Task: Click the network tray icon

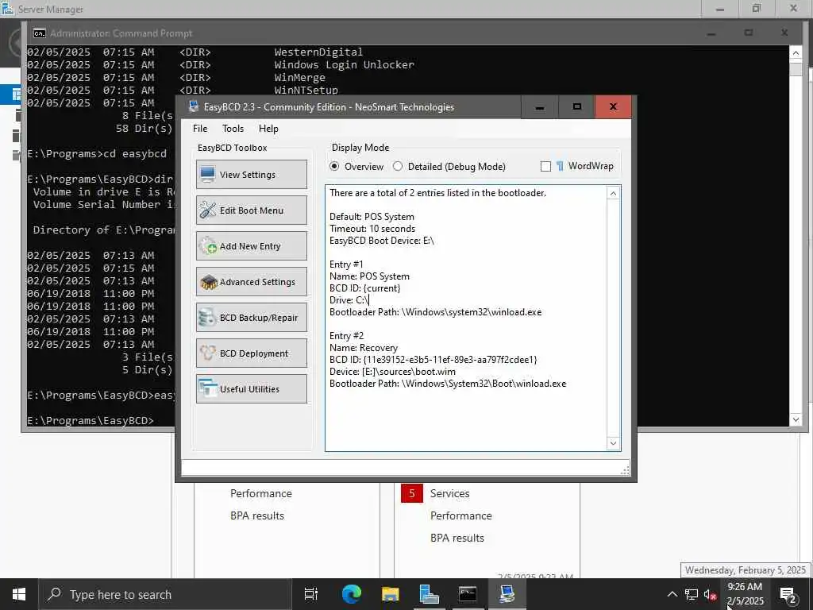Action: pos(692,594)
